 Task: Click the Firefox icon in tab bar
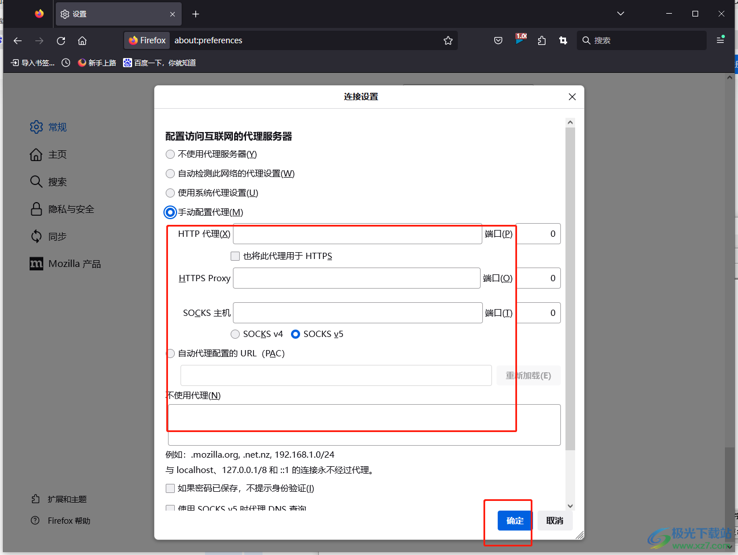pos(39,14)
